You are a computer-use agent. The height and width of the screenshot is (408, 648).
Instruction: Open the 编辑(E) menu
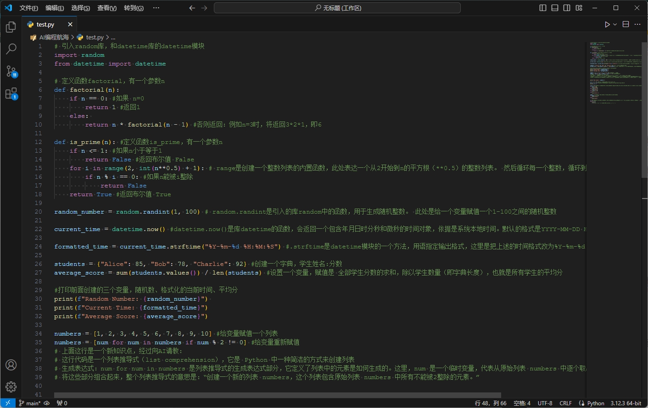coord(55,8)
